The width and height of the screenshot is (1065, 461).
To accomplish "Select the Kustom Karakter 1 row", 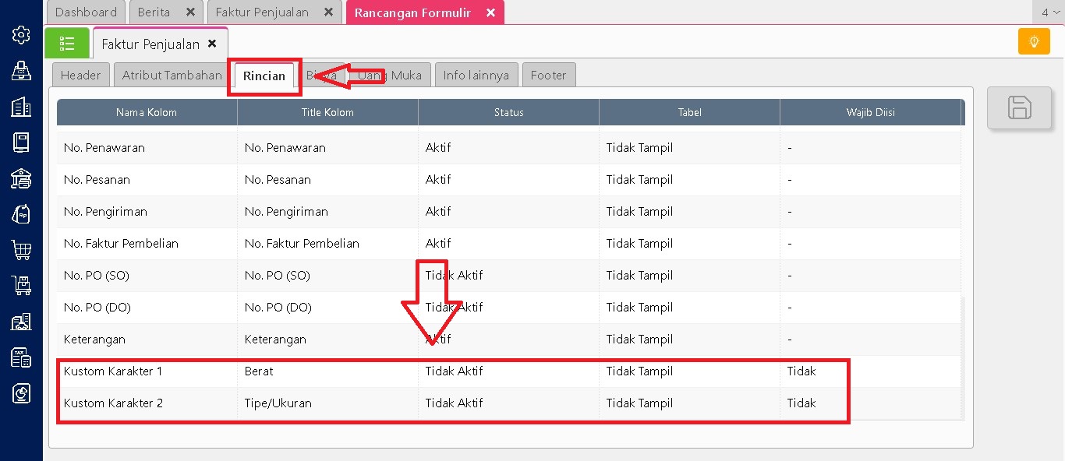I will [x=113, y=371].
